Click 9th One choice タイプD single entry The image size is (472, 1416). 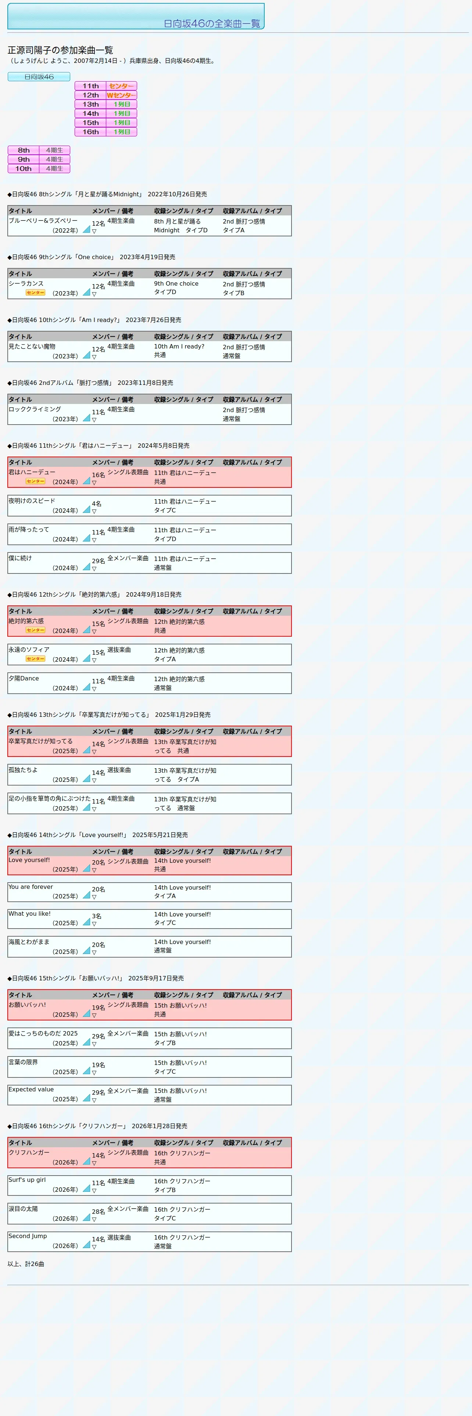176,288
